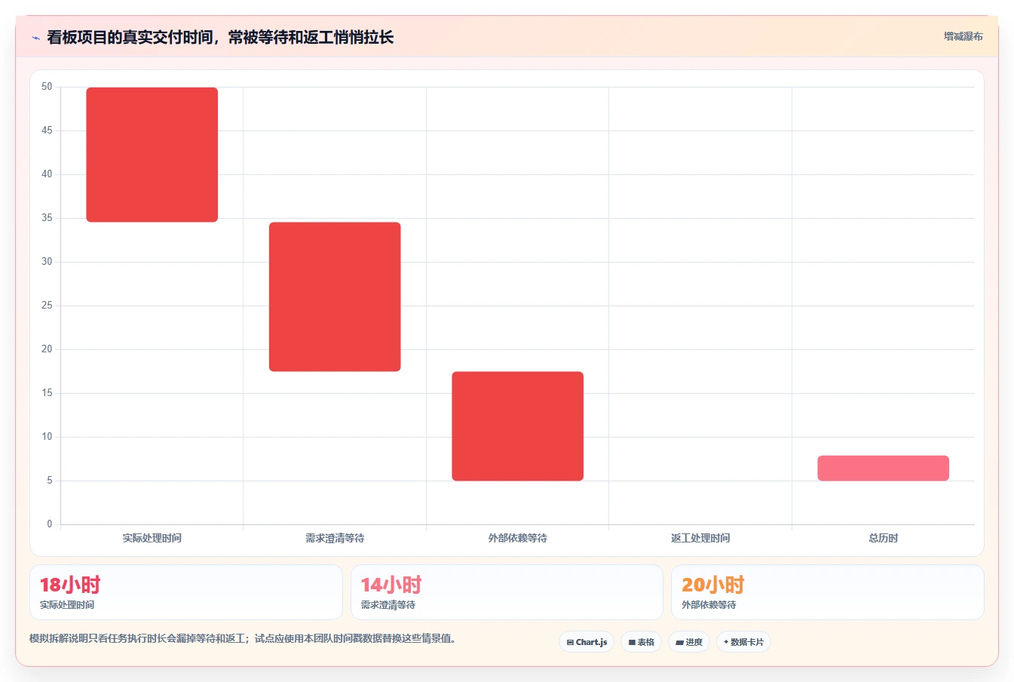
Task: Click the y-axis value 0
Action: coord(50,524)
